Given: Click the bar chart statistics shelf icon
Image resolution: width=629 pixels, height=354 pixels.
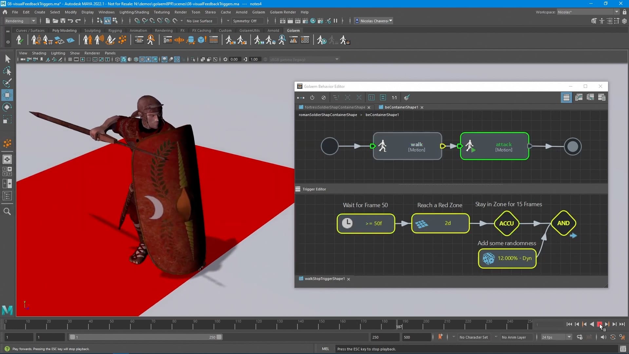Looking at the screenshot, I should pyautogui.click(x=294, y=40).
